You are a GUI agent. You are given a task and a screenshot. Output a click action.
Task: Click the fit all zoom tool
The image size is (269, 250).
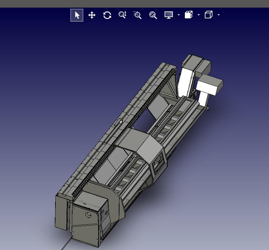pyautogui.click(x=153, y=15)
